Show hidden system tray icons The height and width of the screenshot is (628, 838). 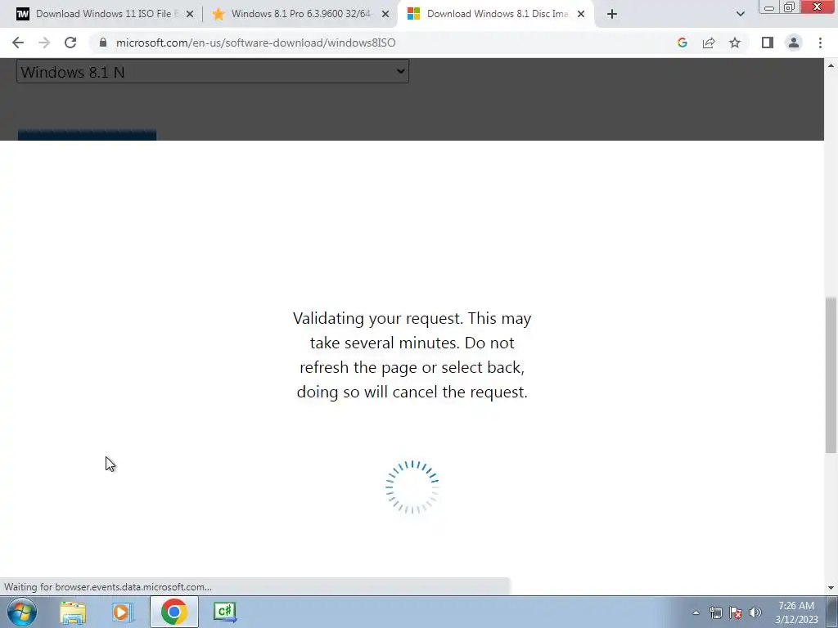[696, 613]
